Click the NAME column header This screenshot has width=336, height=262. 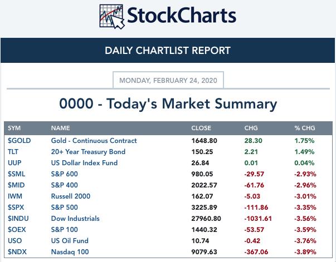click(x=60, y=128)
